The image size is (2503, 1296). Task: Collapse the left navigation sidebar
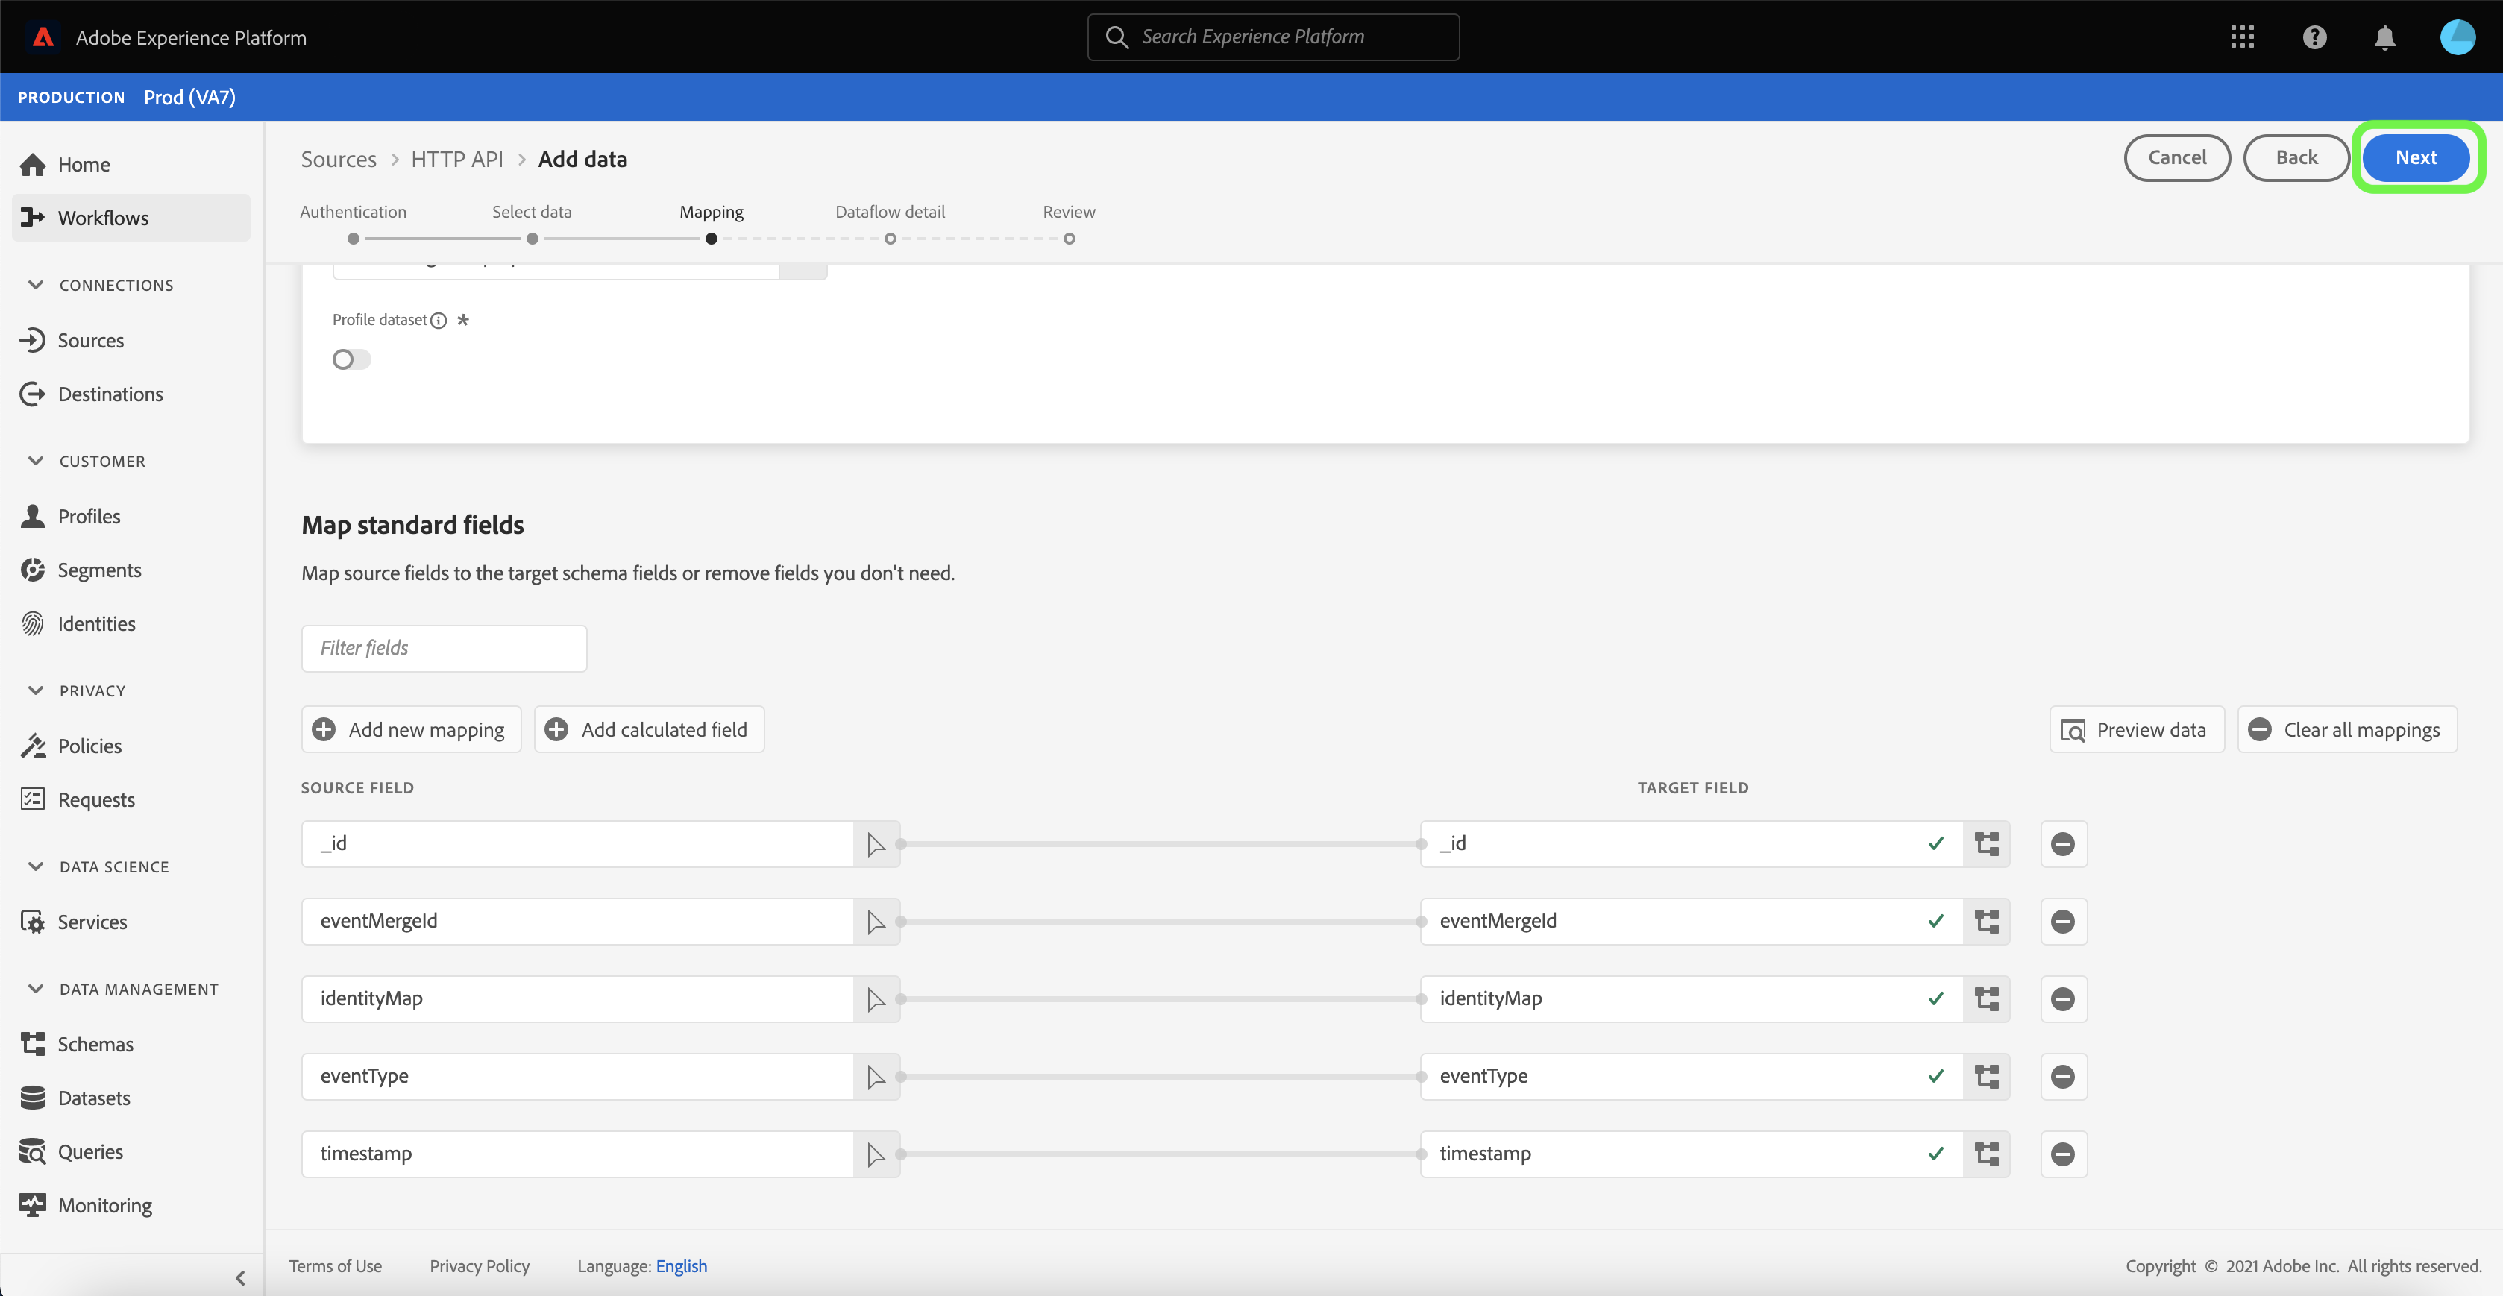240,1277
